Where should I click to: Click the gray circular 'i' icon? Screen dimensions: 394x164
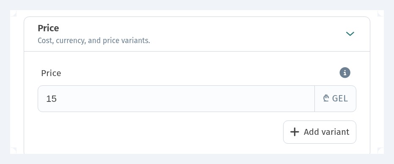(345, 73)
